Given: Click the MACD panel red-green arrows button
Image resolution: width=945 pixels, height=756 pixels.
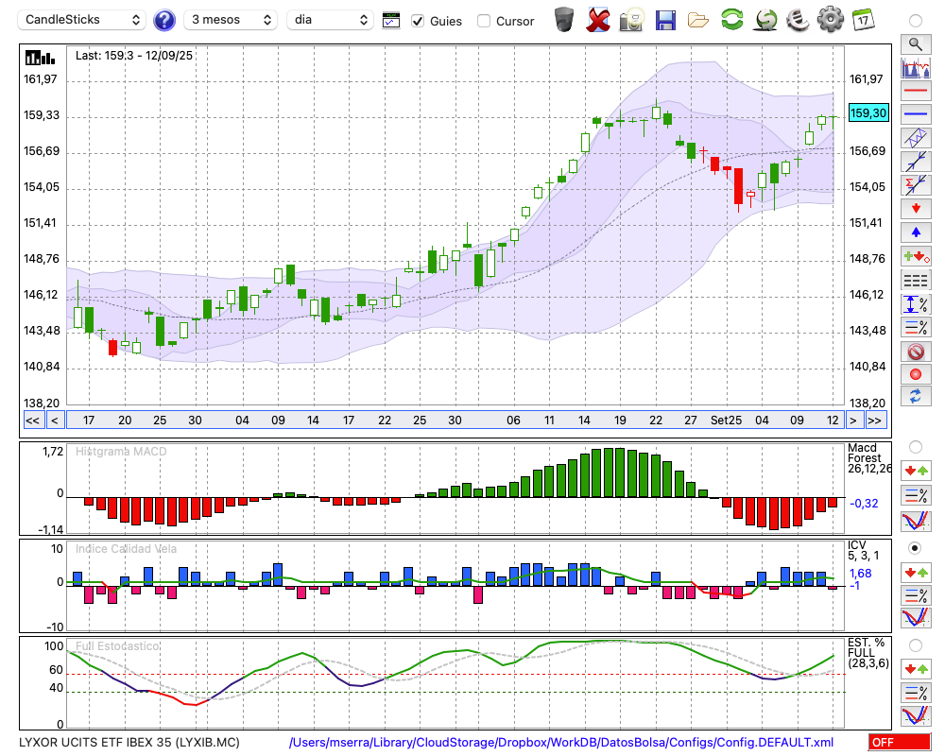Looking at the screenshot, I should point(916,471).
